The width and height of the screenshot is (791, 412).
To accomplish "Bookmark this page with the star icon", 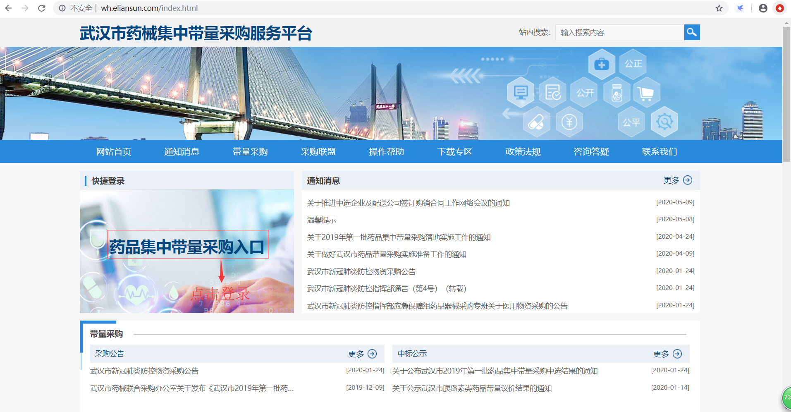I will [719, 8].
